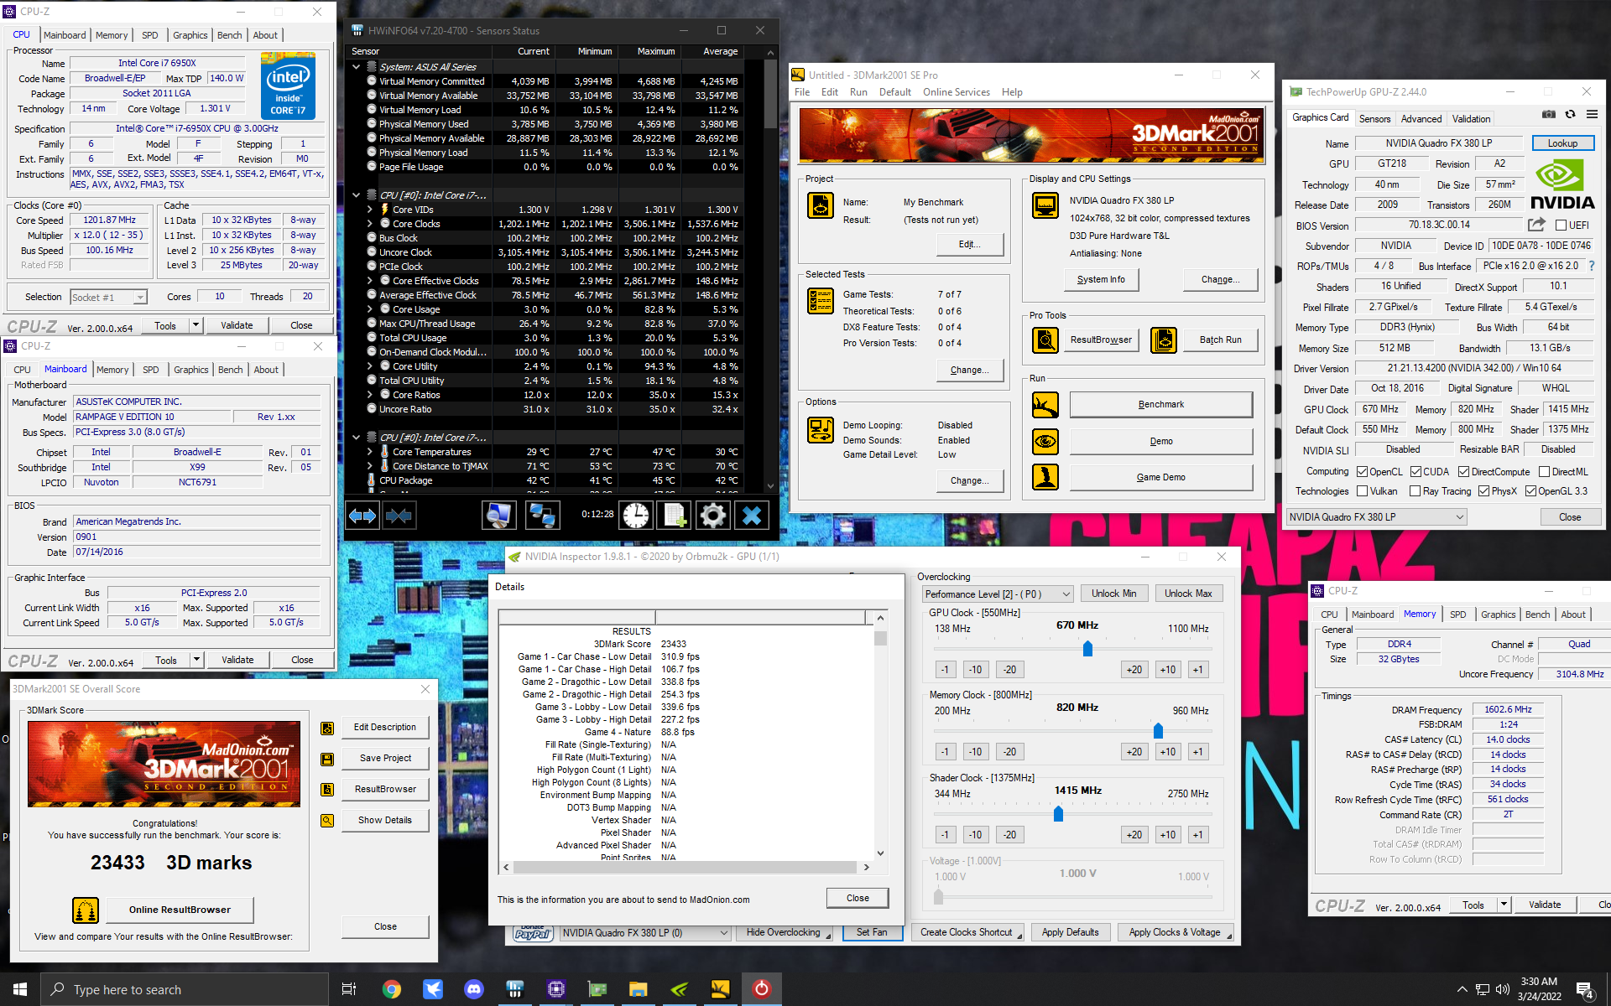Expand Core VIDs row in HWiNFO
Image resolution: width=1611 pixels, height=1006 pixels.
[370, 210]
